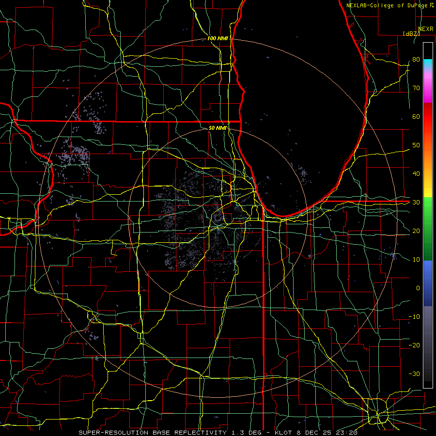Pick the green segment of the color bar
This screenshot has width=436, height=436.
coord(428,229)
